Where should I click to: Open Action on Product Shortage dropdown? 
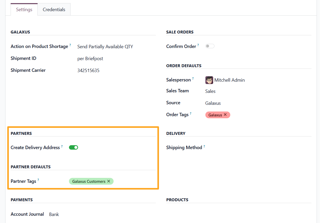116,47
